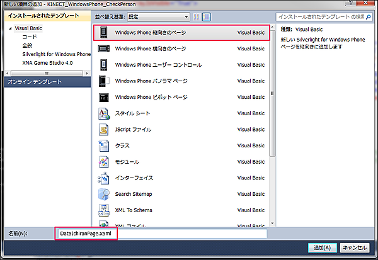Image resolution: width=378 pixels, height=260 pixels.
Task: Switch to small icons view
Action: click(197, 17)
